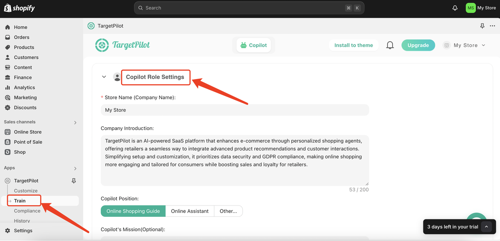Image resolution: width=500 pixels, height=241 pixels.
Task: Open History under TargetPilot
Action: click(22, 221)
